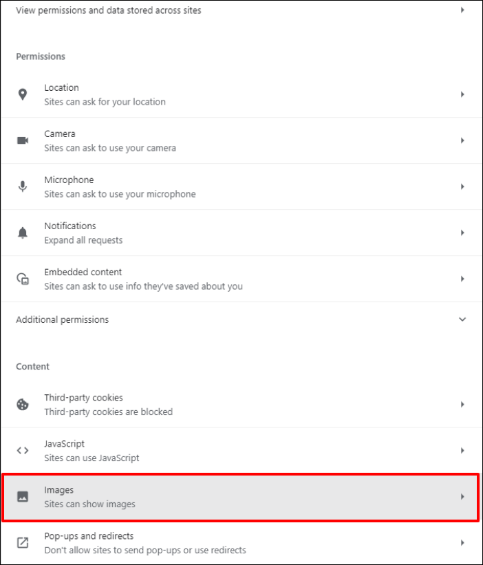Open View permissions and data stored across sites
483x565 pixels.
pyautogui.click(x=109, y=10)
